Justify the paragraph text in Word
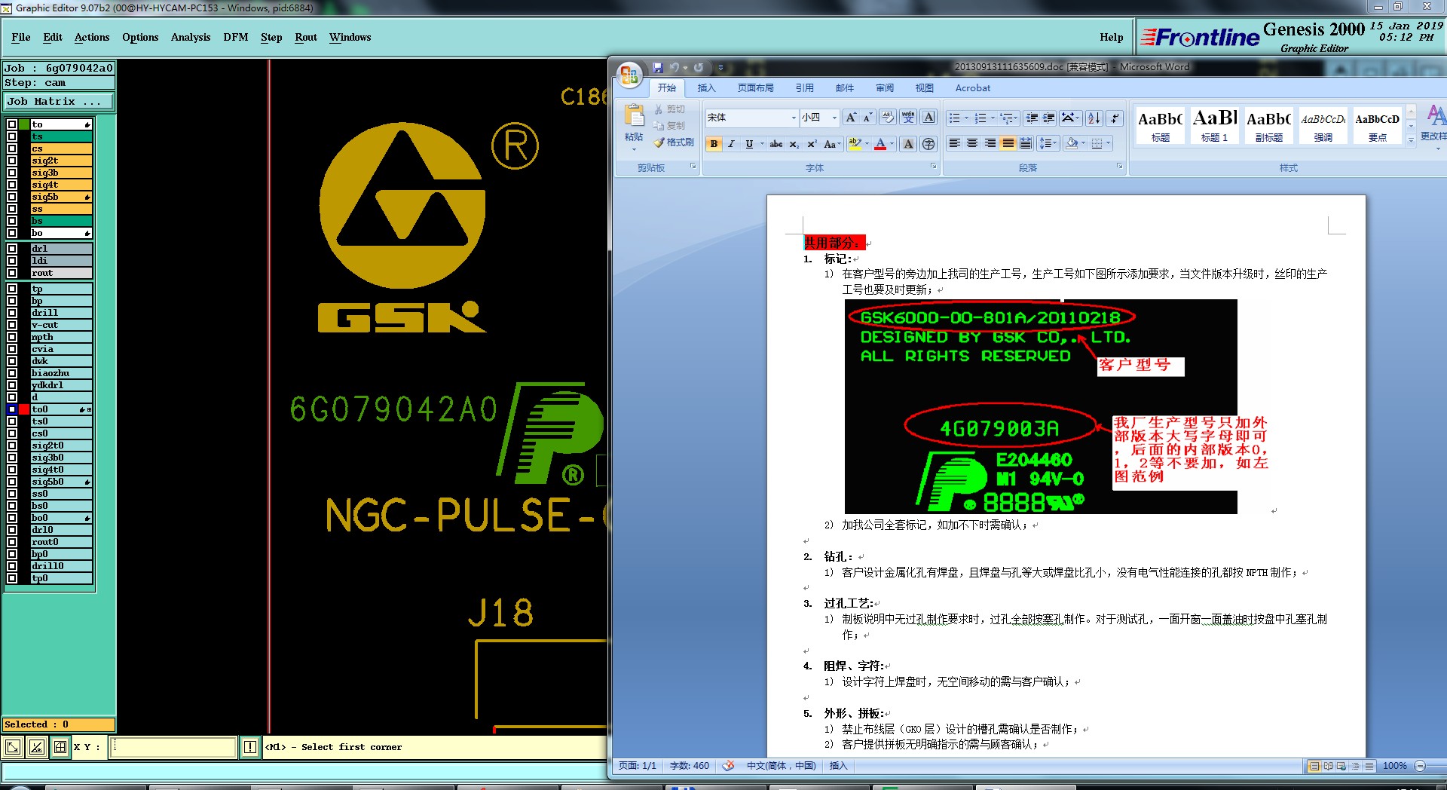This screenshot has width=1447, height=790. pos(1008,143)
